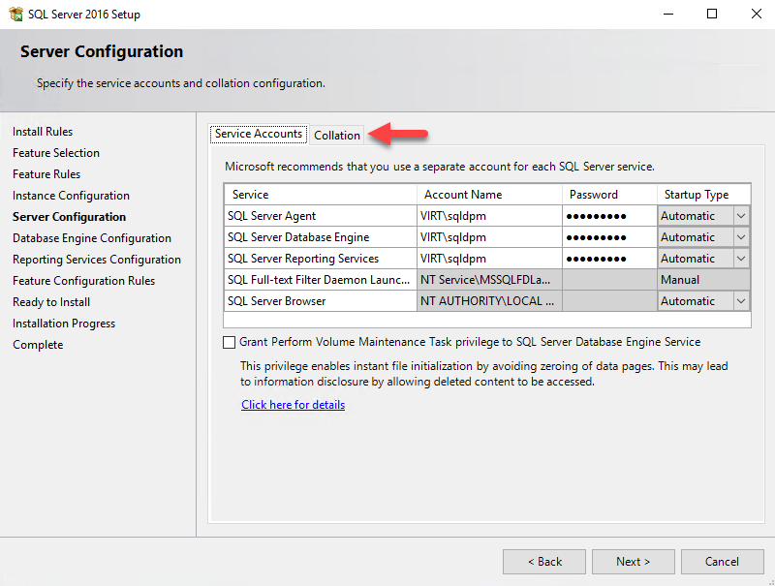Close the SQL Server 2016 Setup window
775x586 pixels.
pyautogui.click(x=757, y=14)
